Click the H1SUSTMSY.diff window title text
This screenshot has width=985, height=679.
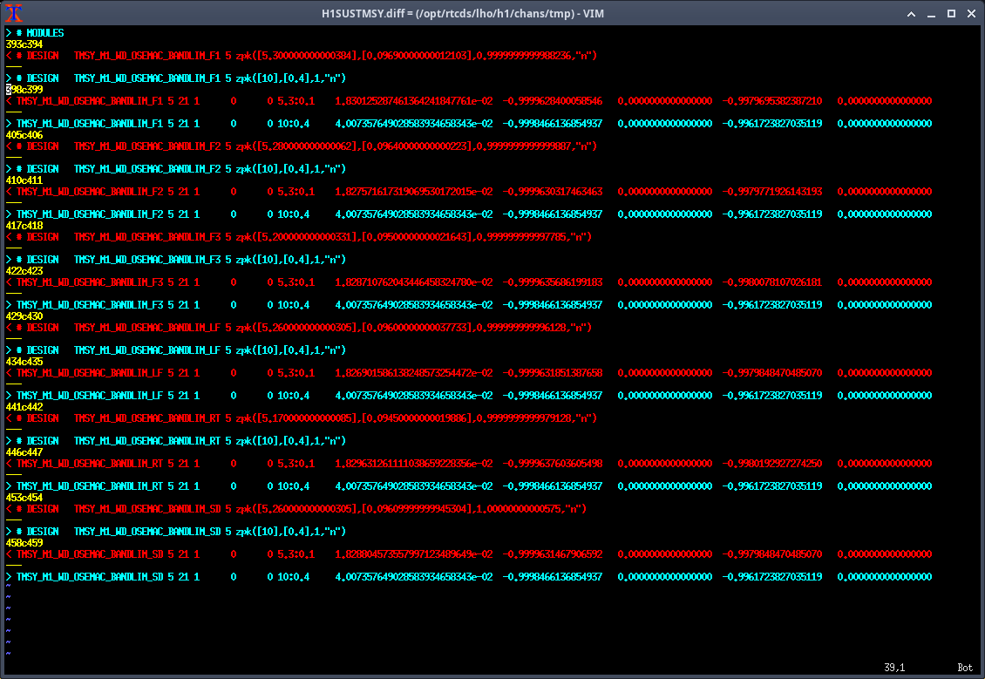pyautogui.click(x=492, y=13)
